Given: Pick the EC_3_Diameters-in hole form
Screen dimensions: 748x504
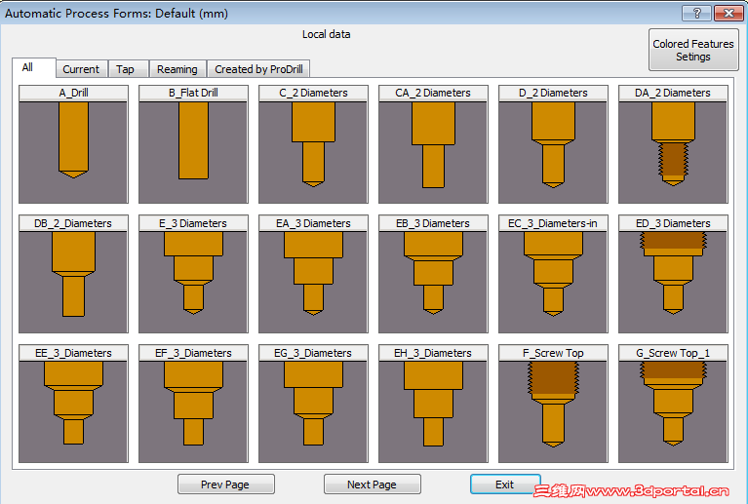Looking at the screenshot, I should pos(553,274).
